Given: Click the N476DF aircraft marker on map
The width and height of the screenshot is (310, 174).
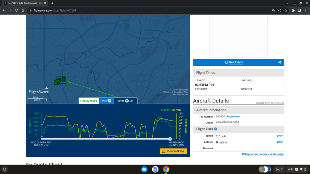Looking at the screenshot, I should pos(69,82).
